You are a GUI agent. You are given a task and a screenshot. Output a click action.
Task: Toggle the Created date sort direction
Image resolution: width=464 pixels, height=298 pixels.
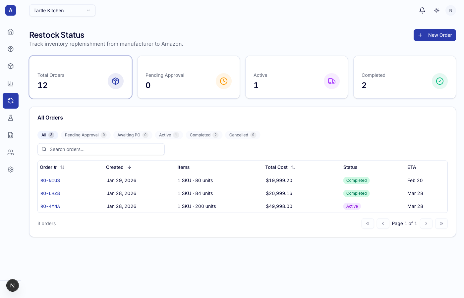pyautogui.click(x=129, y=167)
